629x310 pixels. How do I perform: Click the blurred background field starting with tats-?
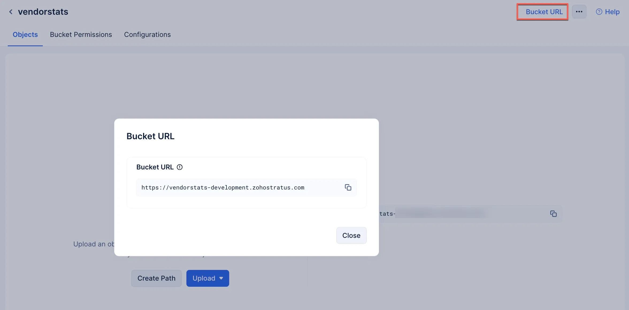(x=470, y=214)
